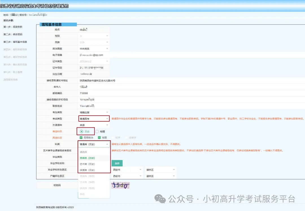Open the 外语语种 dropdown showing 英语
Viewport: 305px width, 211px height.
[x=94, y=125]
